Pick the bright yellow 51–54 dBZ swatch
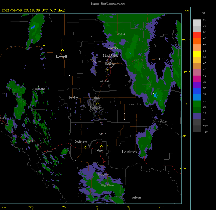Screen dimensions: 216x210 click(197, 54)
